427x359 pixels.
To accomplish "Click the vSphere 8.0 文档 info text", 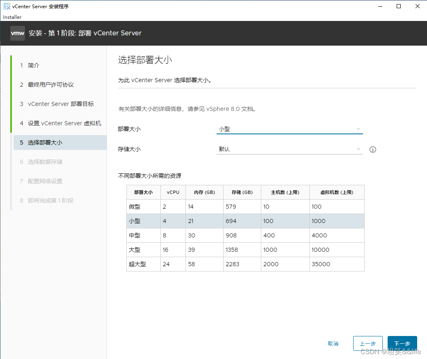I will 187,109.
